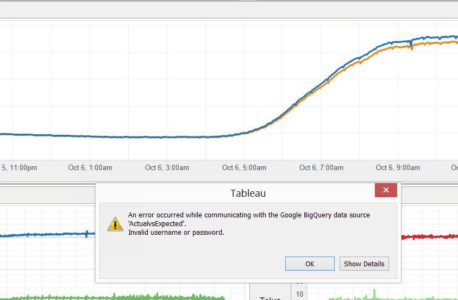This screenshot has height=300, width=458.
Task: Click the 'Invalid username or password.' message text
Action: [x=176, y=233]
